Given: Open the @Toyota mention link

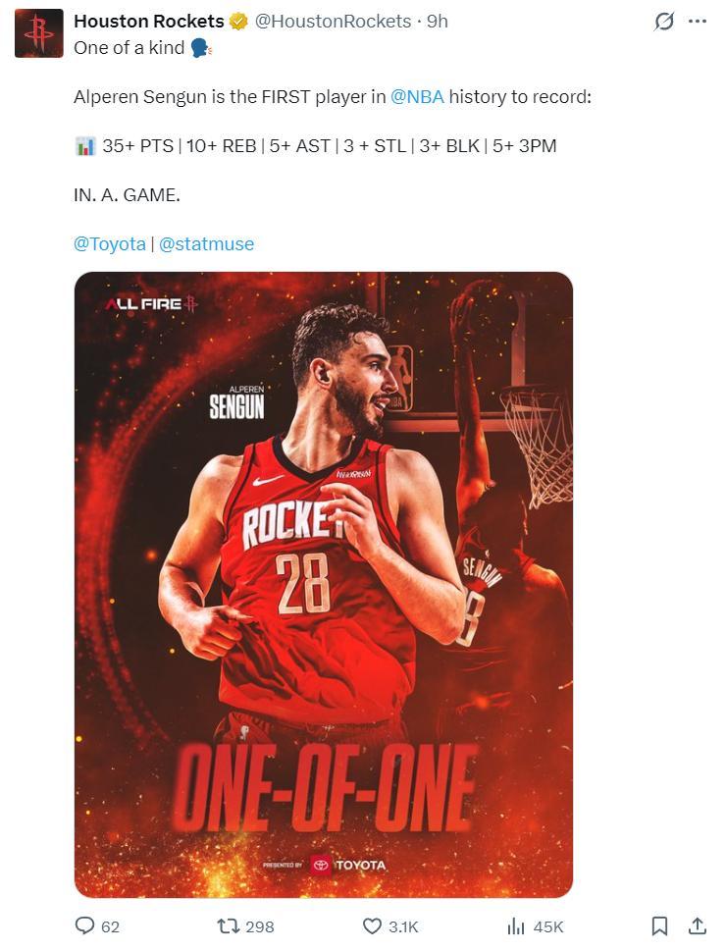Looking at the screenshot, I should pos(110,243).
